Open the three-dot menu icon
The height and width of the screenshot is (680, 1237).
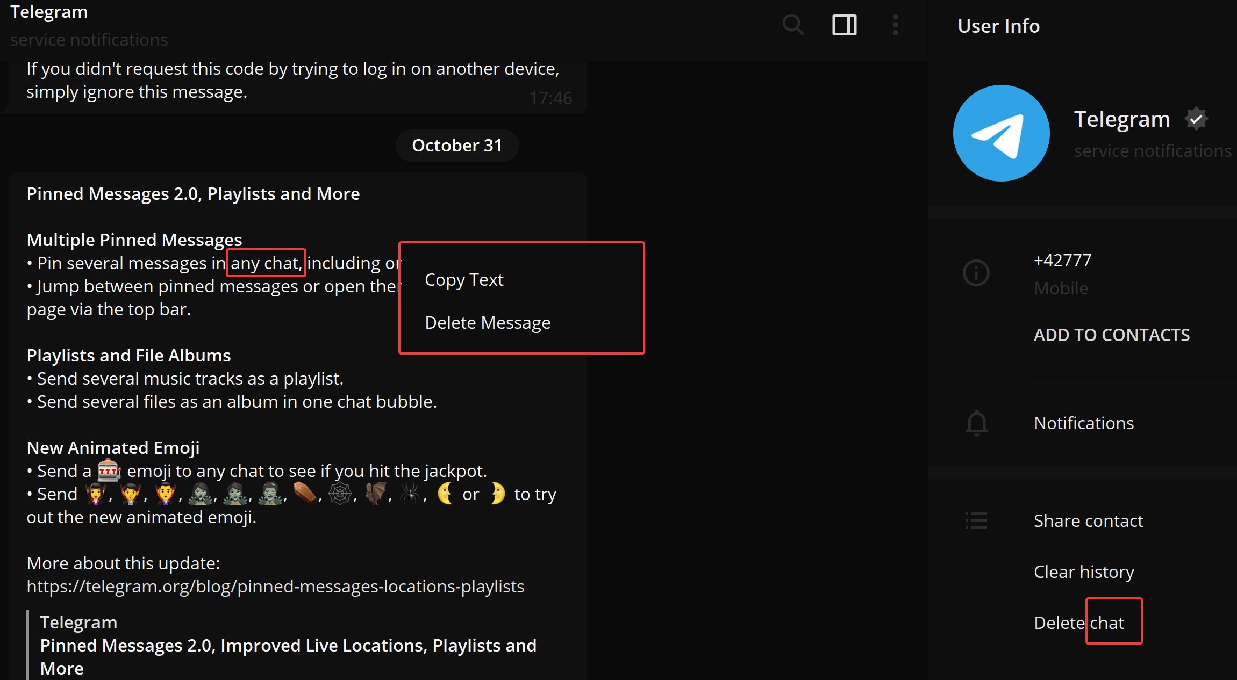click(895, 25)
